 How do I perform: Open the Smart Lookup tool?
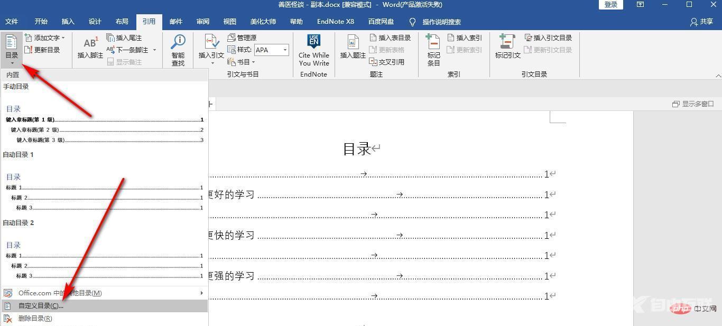[178, 42]
